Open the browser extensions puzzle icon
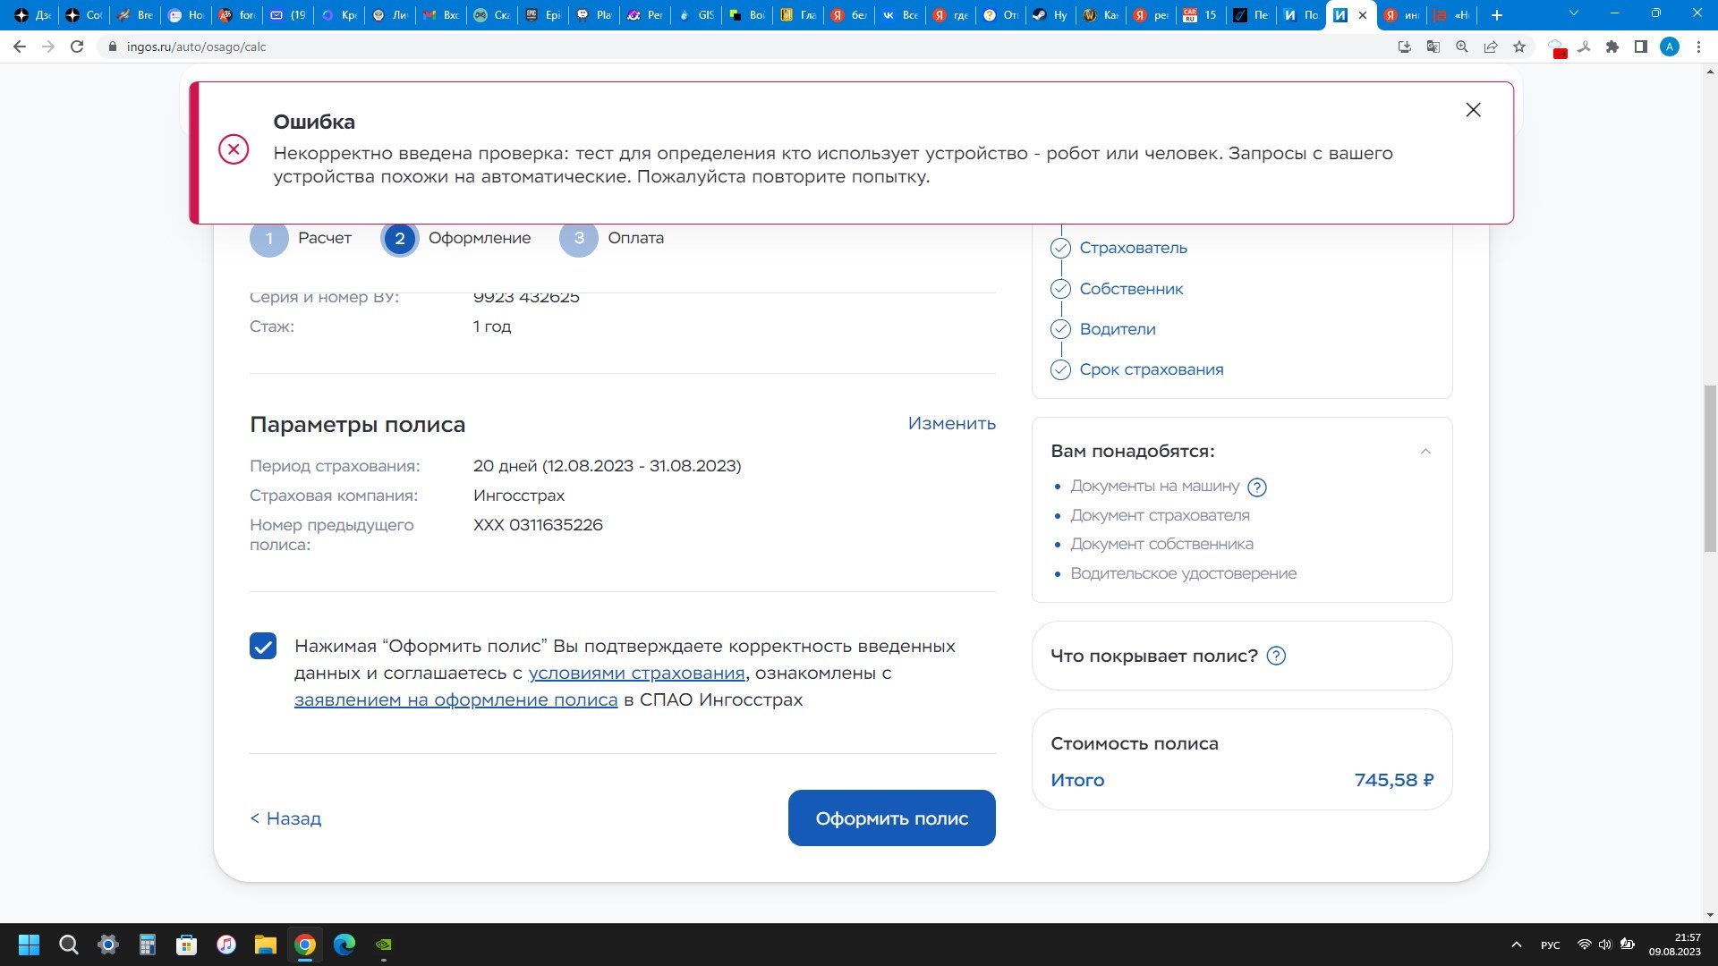1718x966 pixels. [x=1612, y=47]
